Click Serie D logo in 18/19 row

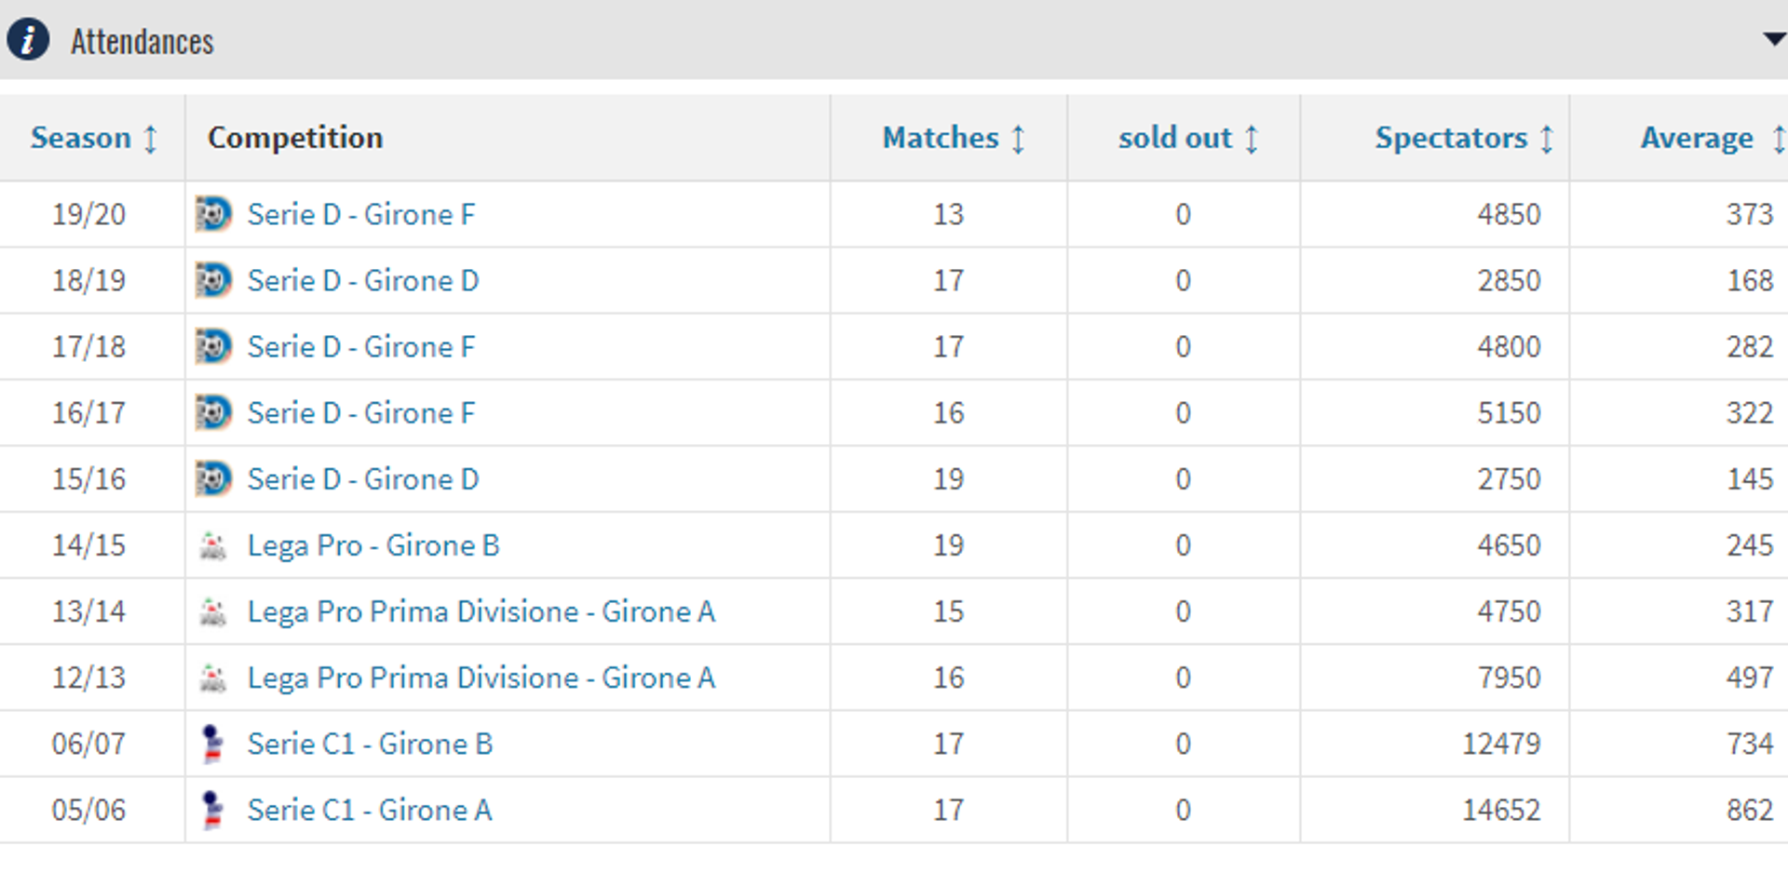point(213,280)
